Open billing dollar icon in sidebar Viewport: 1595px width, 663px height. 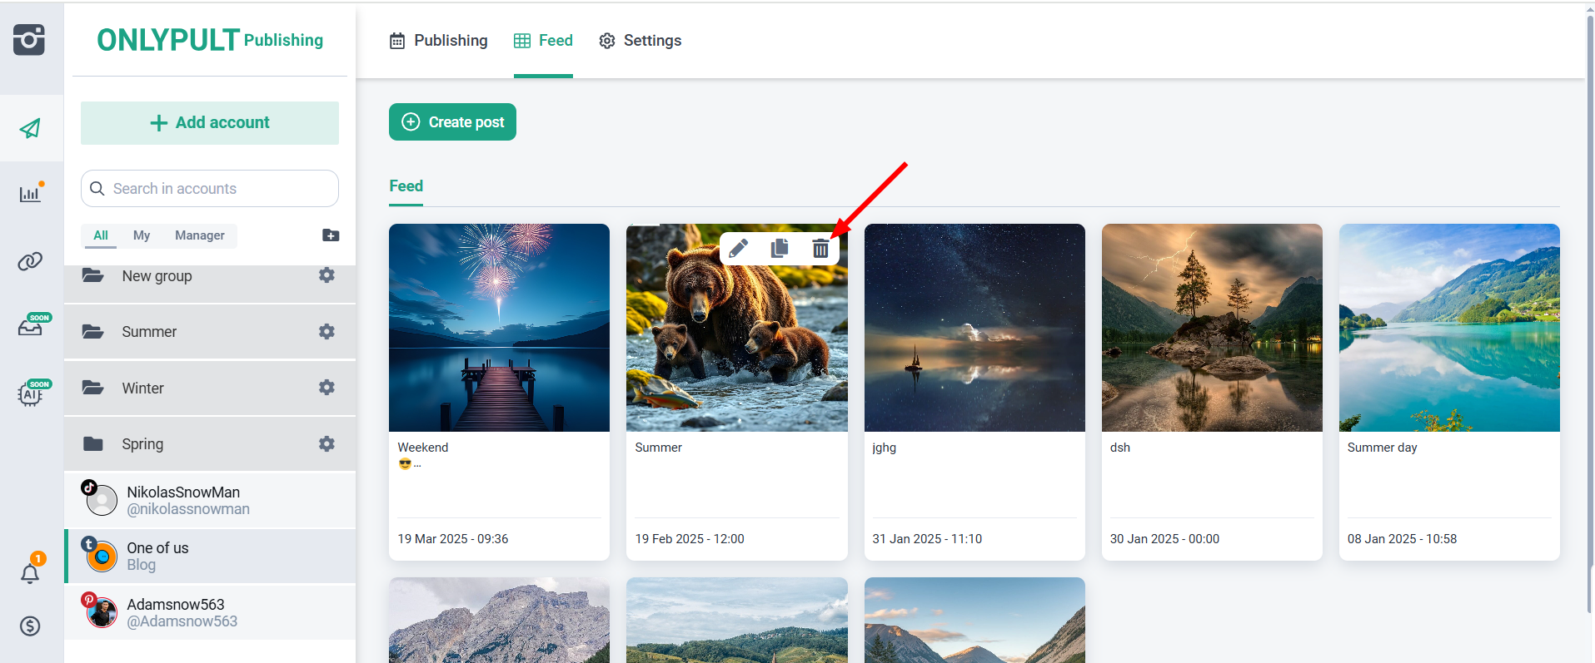(31, 626)
